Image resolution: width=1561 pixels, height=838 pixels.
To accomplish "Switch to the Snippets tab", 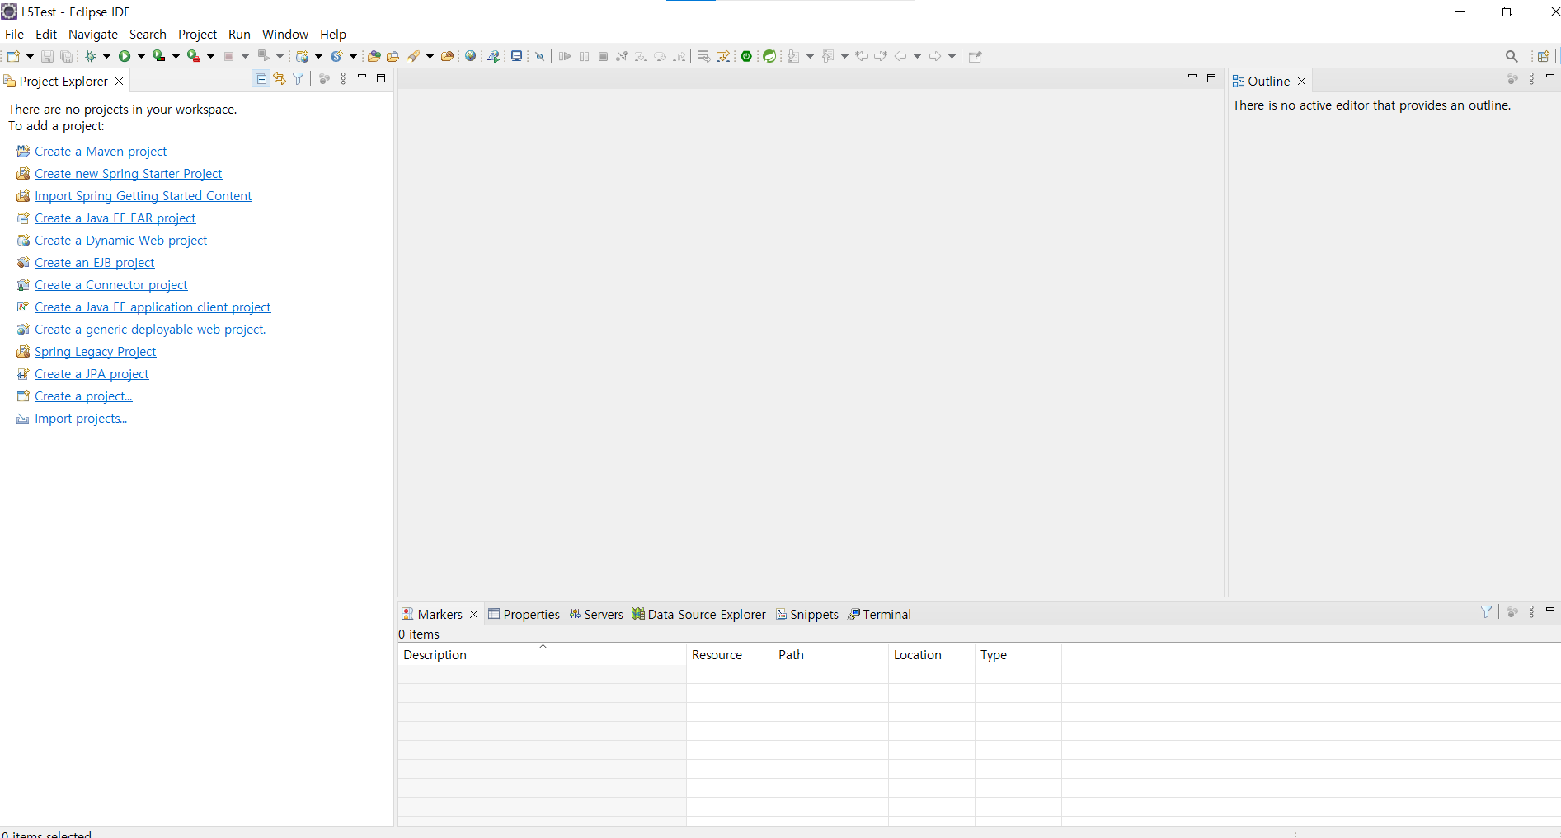I will point(806,614).
